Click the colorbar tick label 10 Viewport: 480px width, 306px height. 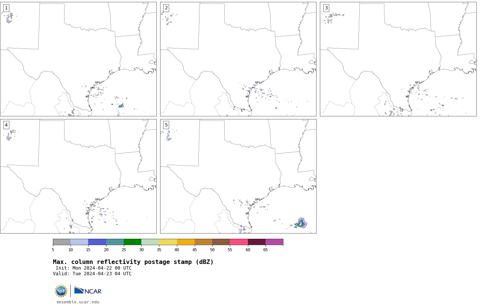click(70, 250)
